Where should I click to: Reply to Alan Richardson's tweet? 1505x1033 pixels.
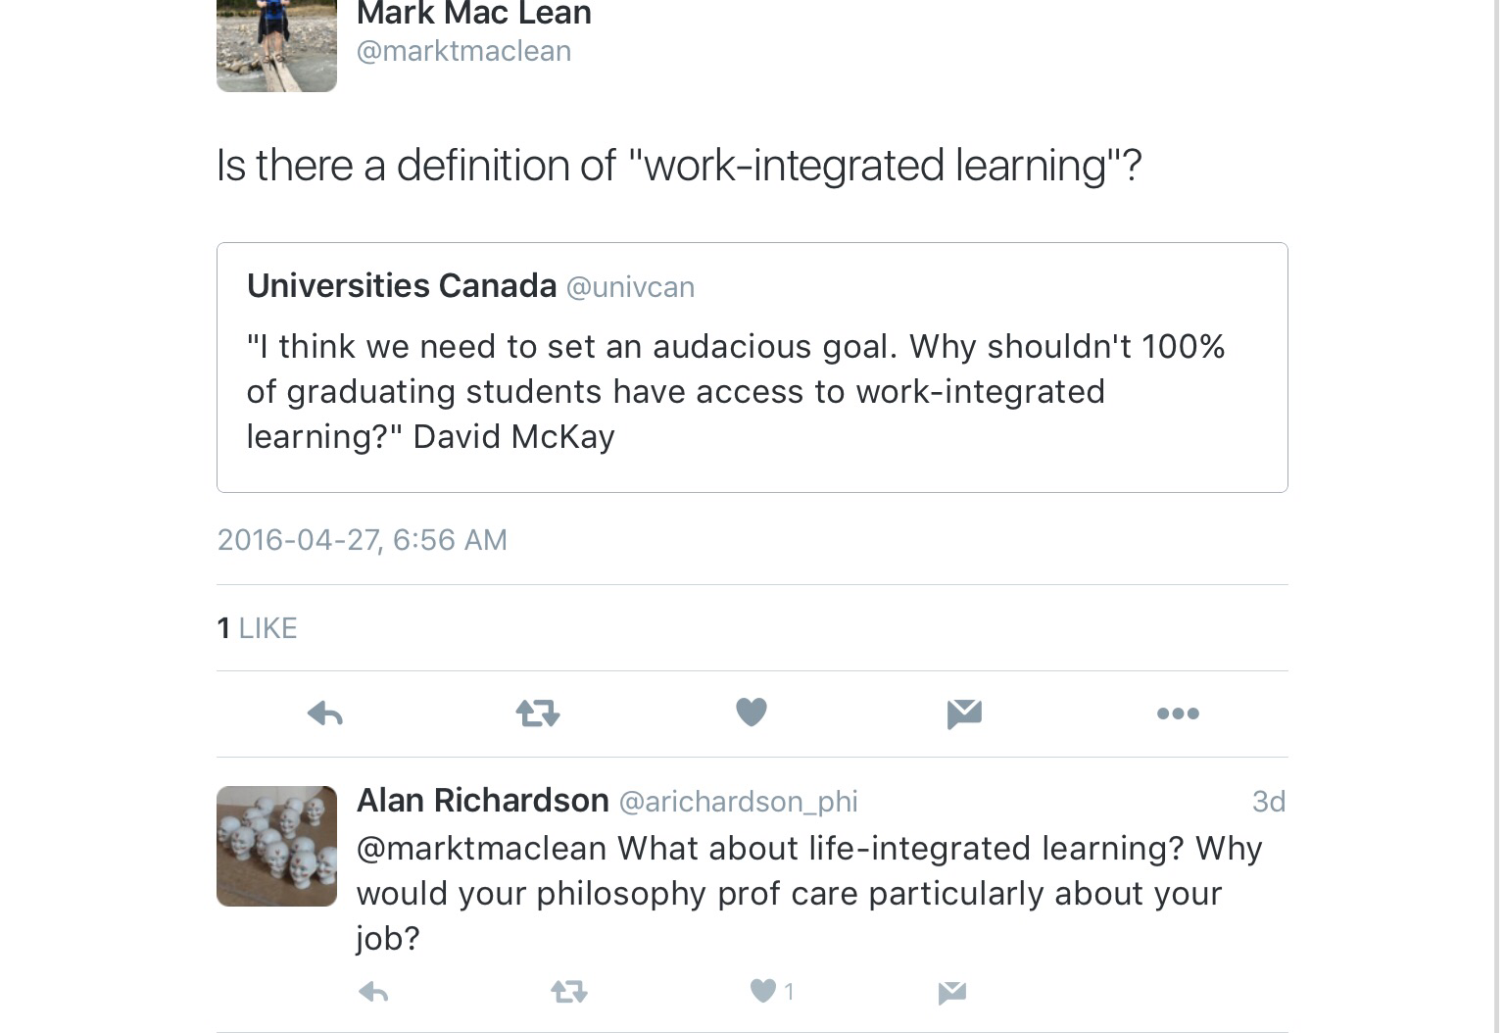pyautogui.click(x=373, y=993)
